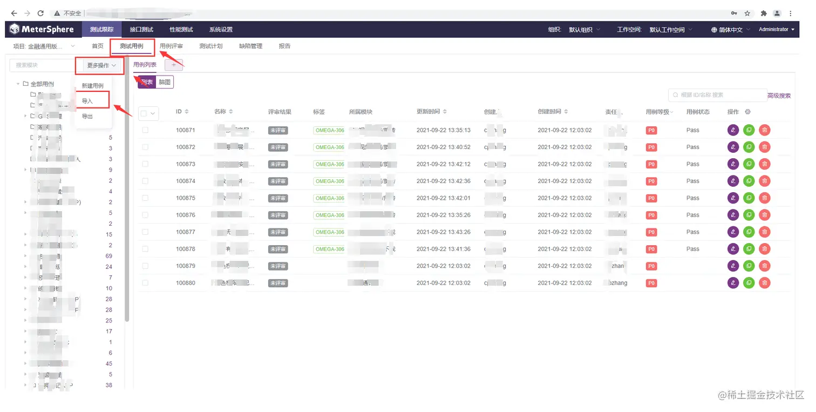The height and width of the screenshot is (412, 816).
Task: Choose 新建用例 from more-actions menu
Action: pyautogui.click(x=92, y=86)
